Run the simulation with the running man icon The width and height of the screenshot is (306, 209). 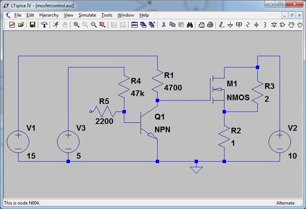[56, 25]
